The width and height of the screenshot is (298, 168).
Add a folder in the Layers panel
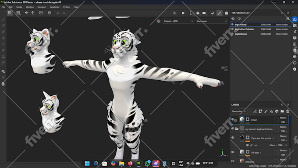(282, 111)
